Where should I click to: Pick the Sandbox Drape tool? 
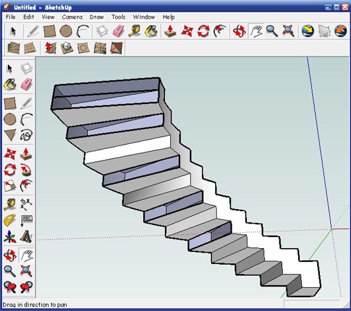pos(83,48)
